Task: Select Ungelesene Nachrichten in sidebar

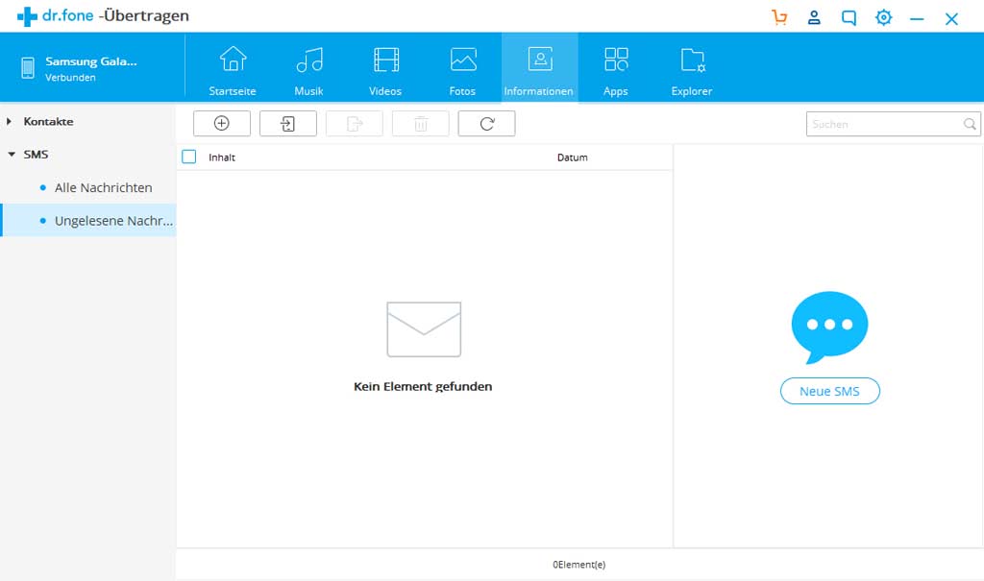Action: tap(113, 220)
